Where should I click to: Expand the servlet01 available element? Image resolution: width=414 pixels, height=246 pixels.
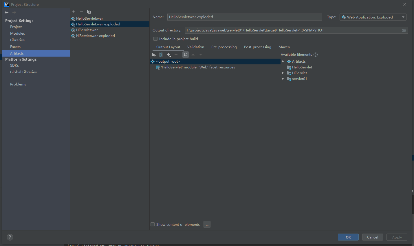pos(283,79)
